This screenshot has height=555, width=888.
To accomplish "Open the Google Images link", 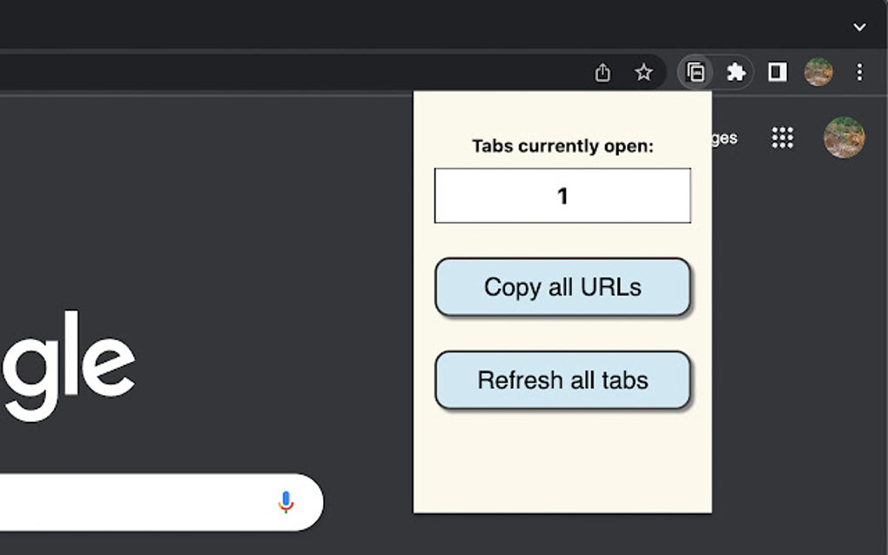I will pyautogui.click(x=723, y=138).
